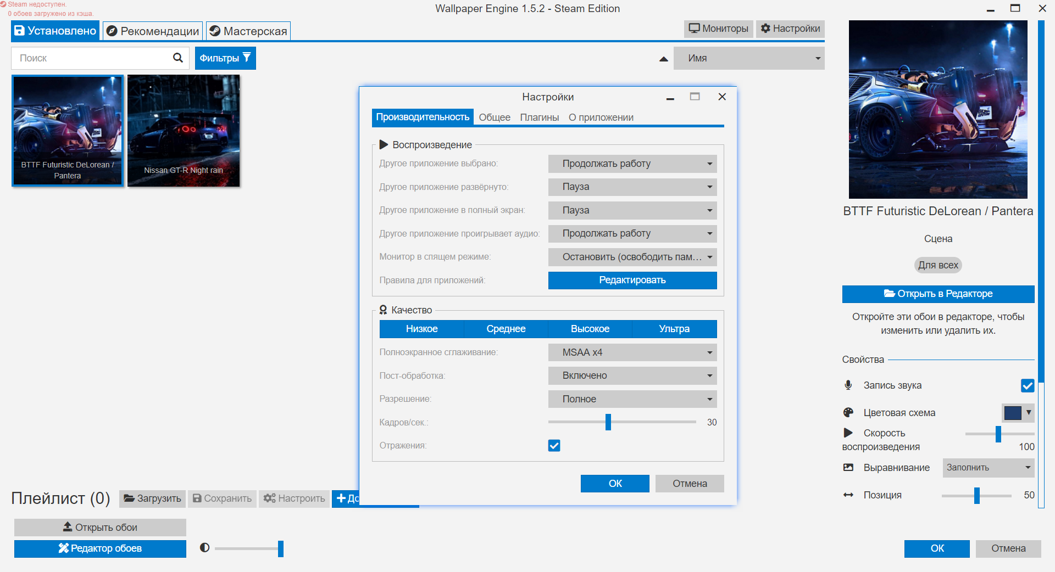
Task: Click the half-circle brightness icon near bottom slider
Action: pos(204,547)
